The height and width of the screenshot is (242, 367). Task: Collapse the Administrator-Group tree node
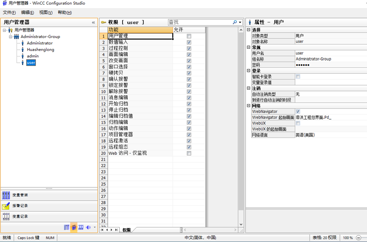click(11, 37)
